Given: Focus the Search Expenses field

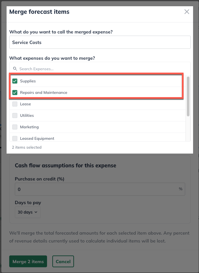Looking at the screenshot, I should (99, 69).
